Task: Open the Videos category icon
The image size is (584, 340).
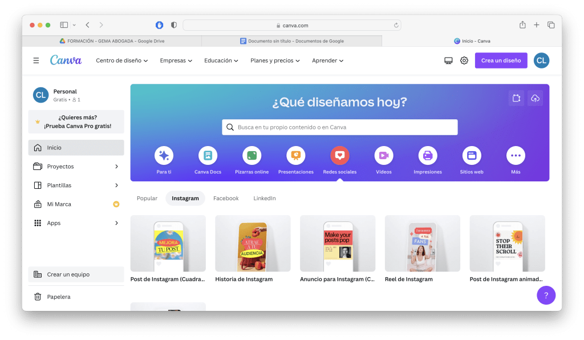Action: (x=384, y=156)
